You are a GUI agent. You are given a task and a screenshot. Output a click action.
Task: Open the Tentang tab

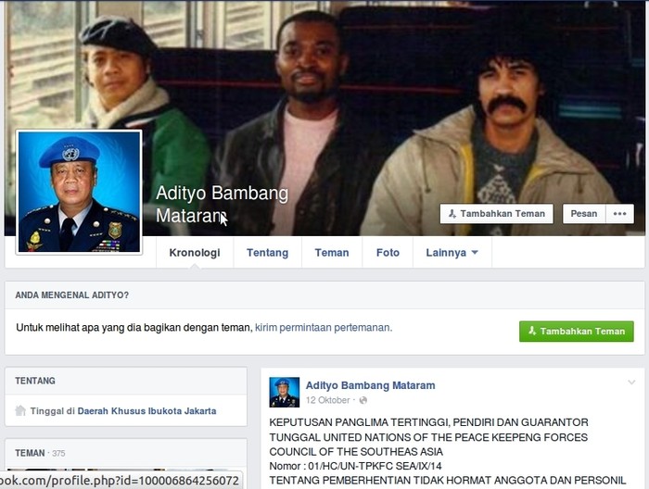[267, 253]
